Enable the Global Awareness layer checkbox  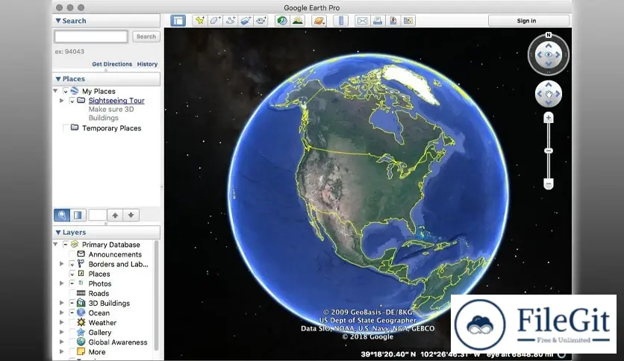pos(72,342)
